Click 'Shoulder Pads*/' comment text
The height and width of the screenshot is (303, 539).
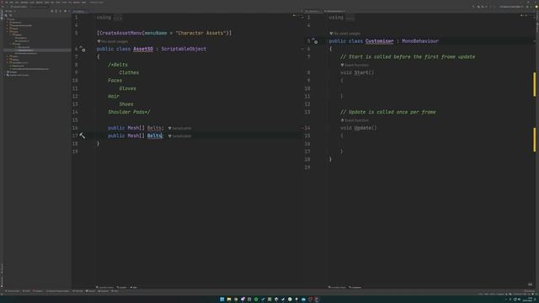[129, 112]
